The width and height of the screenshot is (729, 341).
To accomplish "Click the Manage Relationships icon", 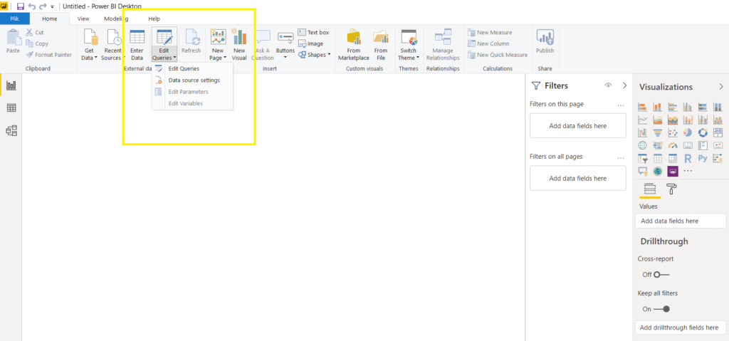I will tap(443, 37).
